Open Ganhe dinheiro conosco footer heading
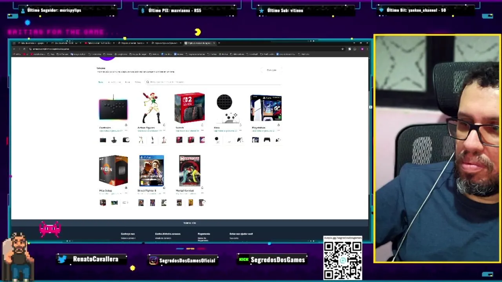Image resolution: width=502 pixels, height=282 pixels. pos(168,234)
